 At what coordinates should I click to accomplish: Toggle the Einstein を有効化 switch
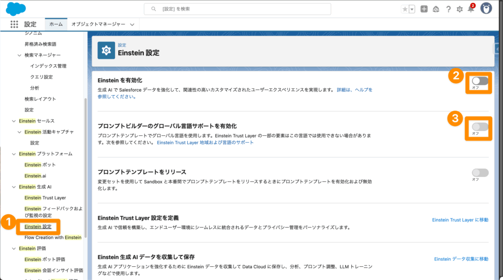480,81
